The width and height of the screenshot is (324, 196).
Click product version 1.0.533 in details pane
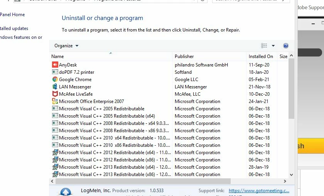point(157,191)
